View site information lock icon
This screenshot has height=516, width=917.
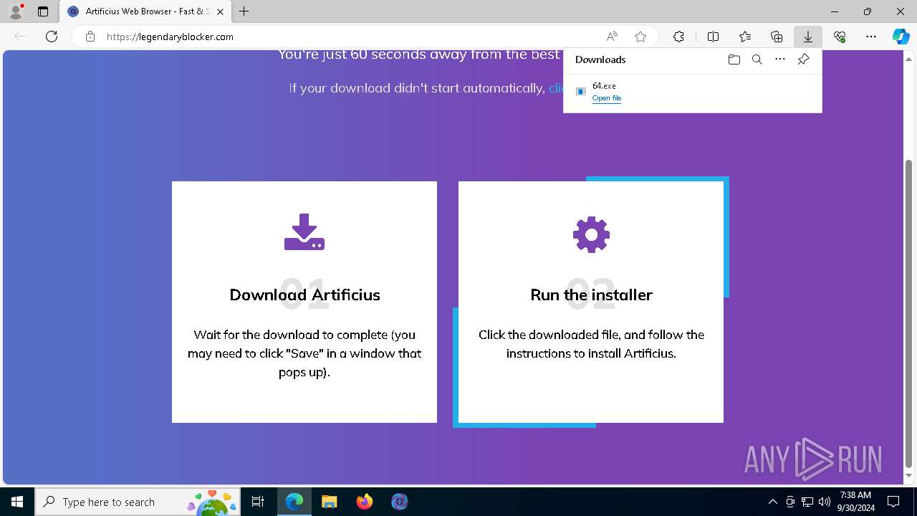pyautogui.click(x=90, y=37)
